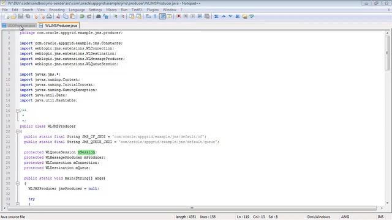The width and height of the screenshot is (392, 220).
Task: Open the Edit menu
Action: coord(15,10)
